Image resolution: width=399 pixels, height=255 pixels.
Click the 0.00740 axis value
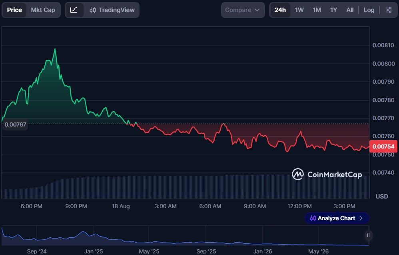click(383, 173)
